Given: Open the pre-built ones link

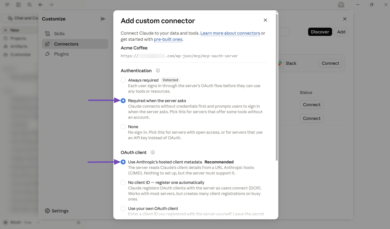Looking at the screenshot, I should click(x=168, y=39).
